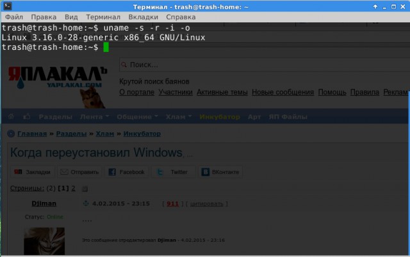Image resolution: width=410 pixels, height=257 pixels.
Task: Go to Инкубатор breadcrumb link
Action: pyautogui.click(x=142, y=134)
